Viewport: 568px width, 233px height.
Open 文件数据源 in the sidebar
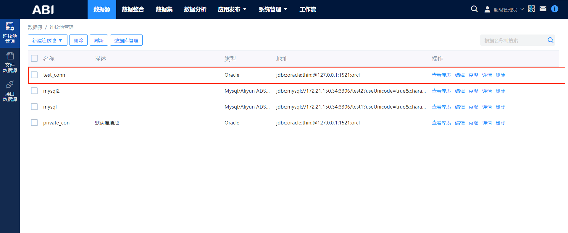click(10, 62)
